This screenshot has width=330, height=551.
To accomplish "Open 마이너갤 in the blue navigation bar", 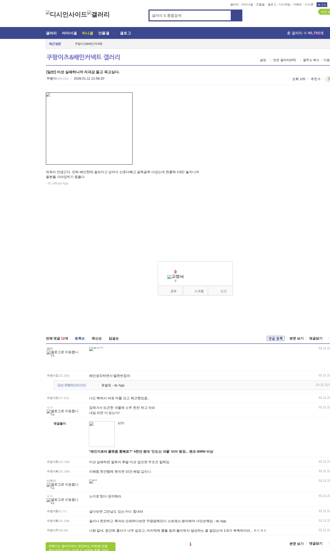I will (69, 33).
